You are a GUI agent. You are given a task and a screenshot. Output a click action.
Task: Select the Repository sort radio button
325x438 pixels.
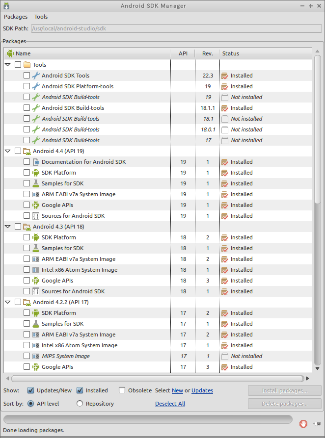tap(80, 404)
